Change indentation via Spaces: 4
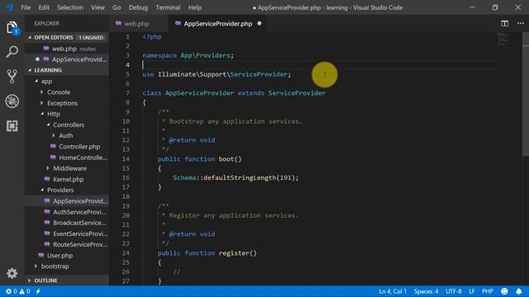The width and height of the screenshot is (529, 297). 426,291
